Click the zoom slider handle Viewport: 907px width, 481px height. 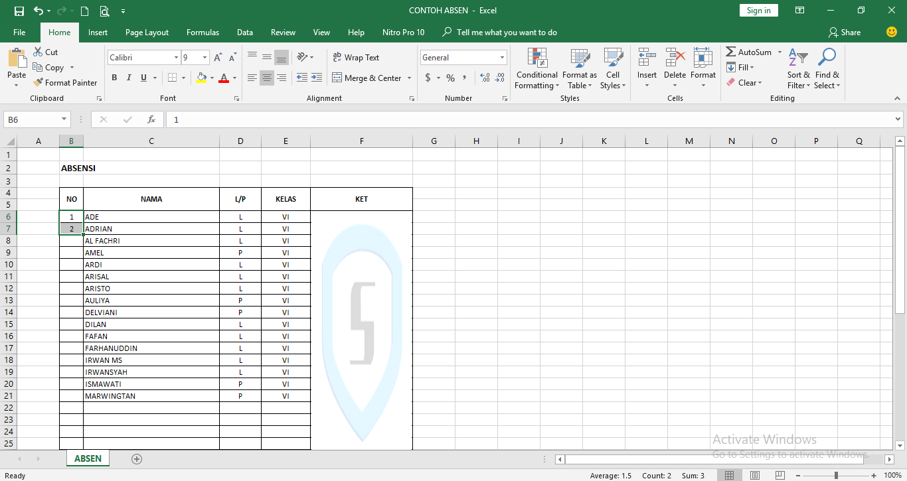(836, 475)
